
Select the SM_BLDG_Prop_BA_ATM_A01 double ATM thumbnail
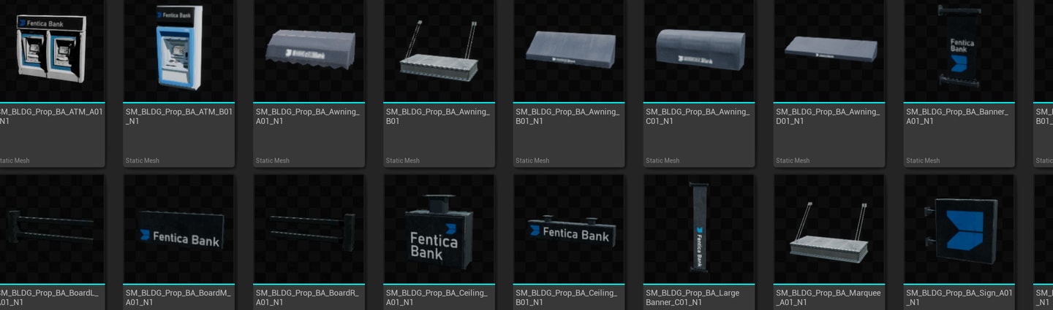tap(50, 50)
